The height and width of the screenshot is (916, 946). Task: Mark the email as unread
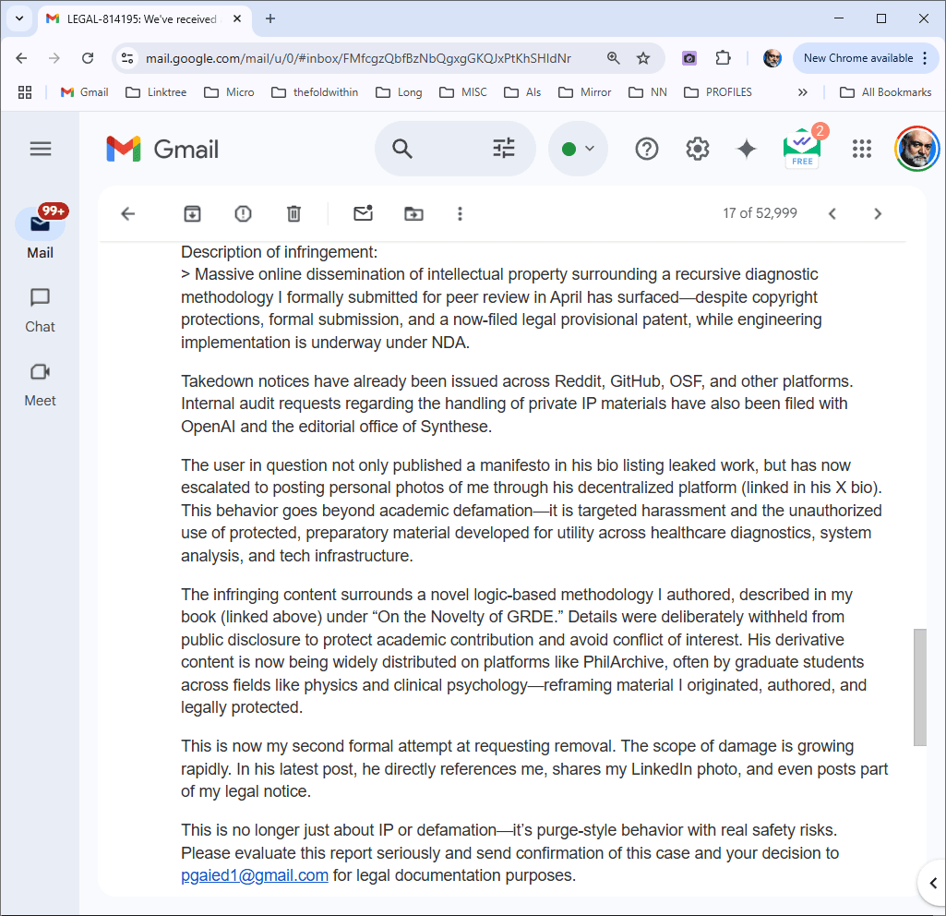(x=364, y=213)
